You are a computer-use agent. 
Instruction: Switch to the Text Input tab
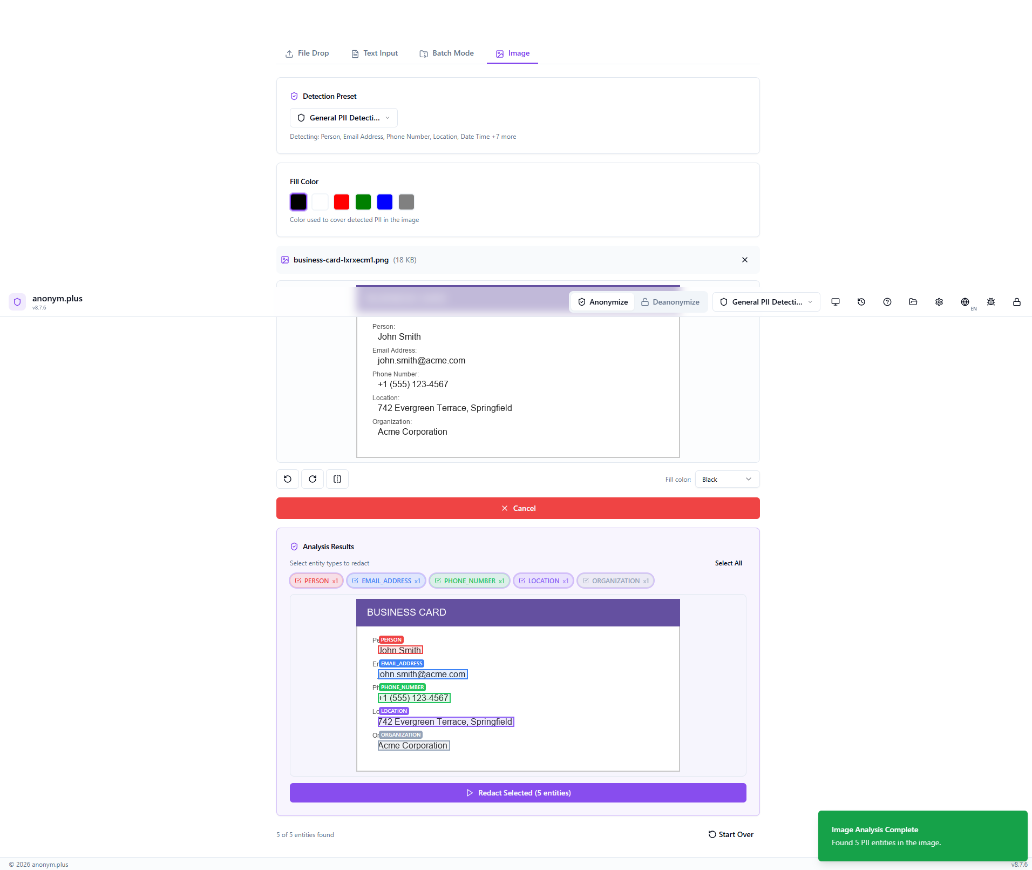pyautogui.click(x=375, y=53)
